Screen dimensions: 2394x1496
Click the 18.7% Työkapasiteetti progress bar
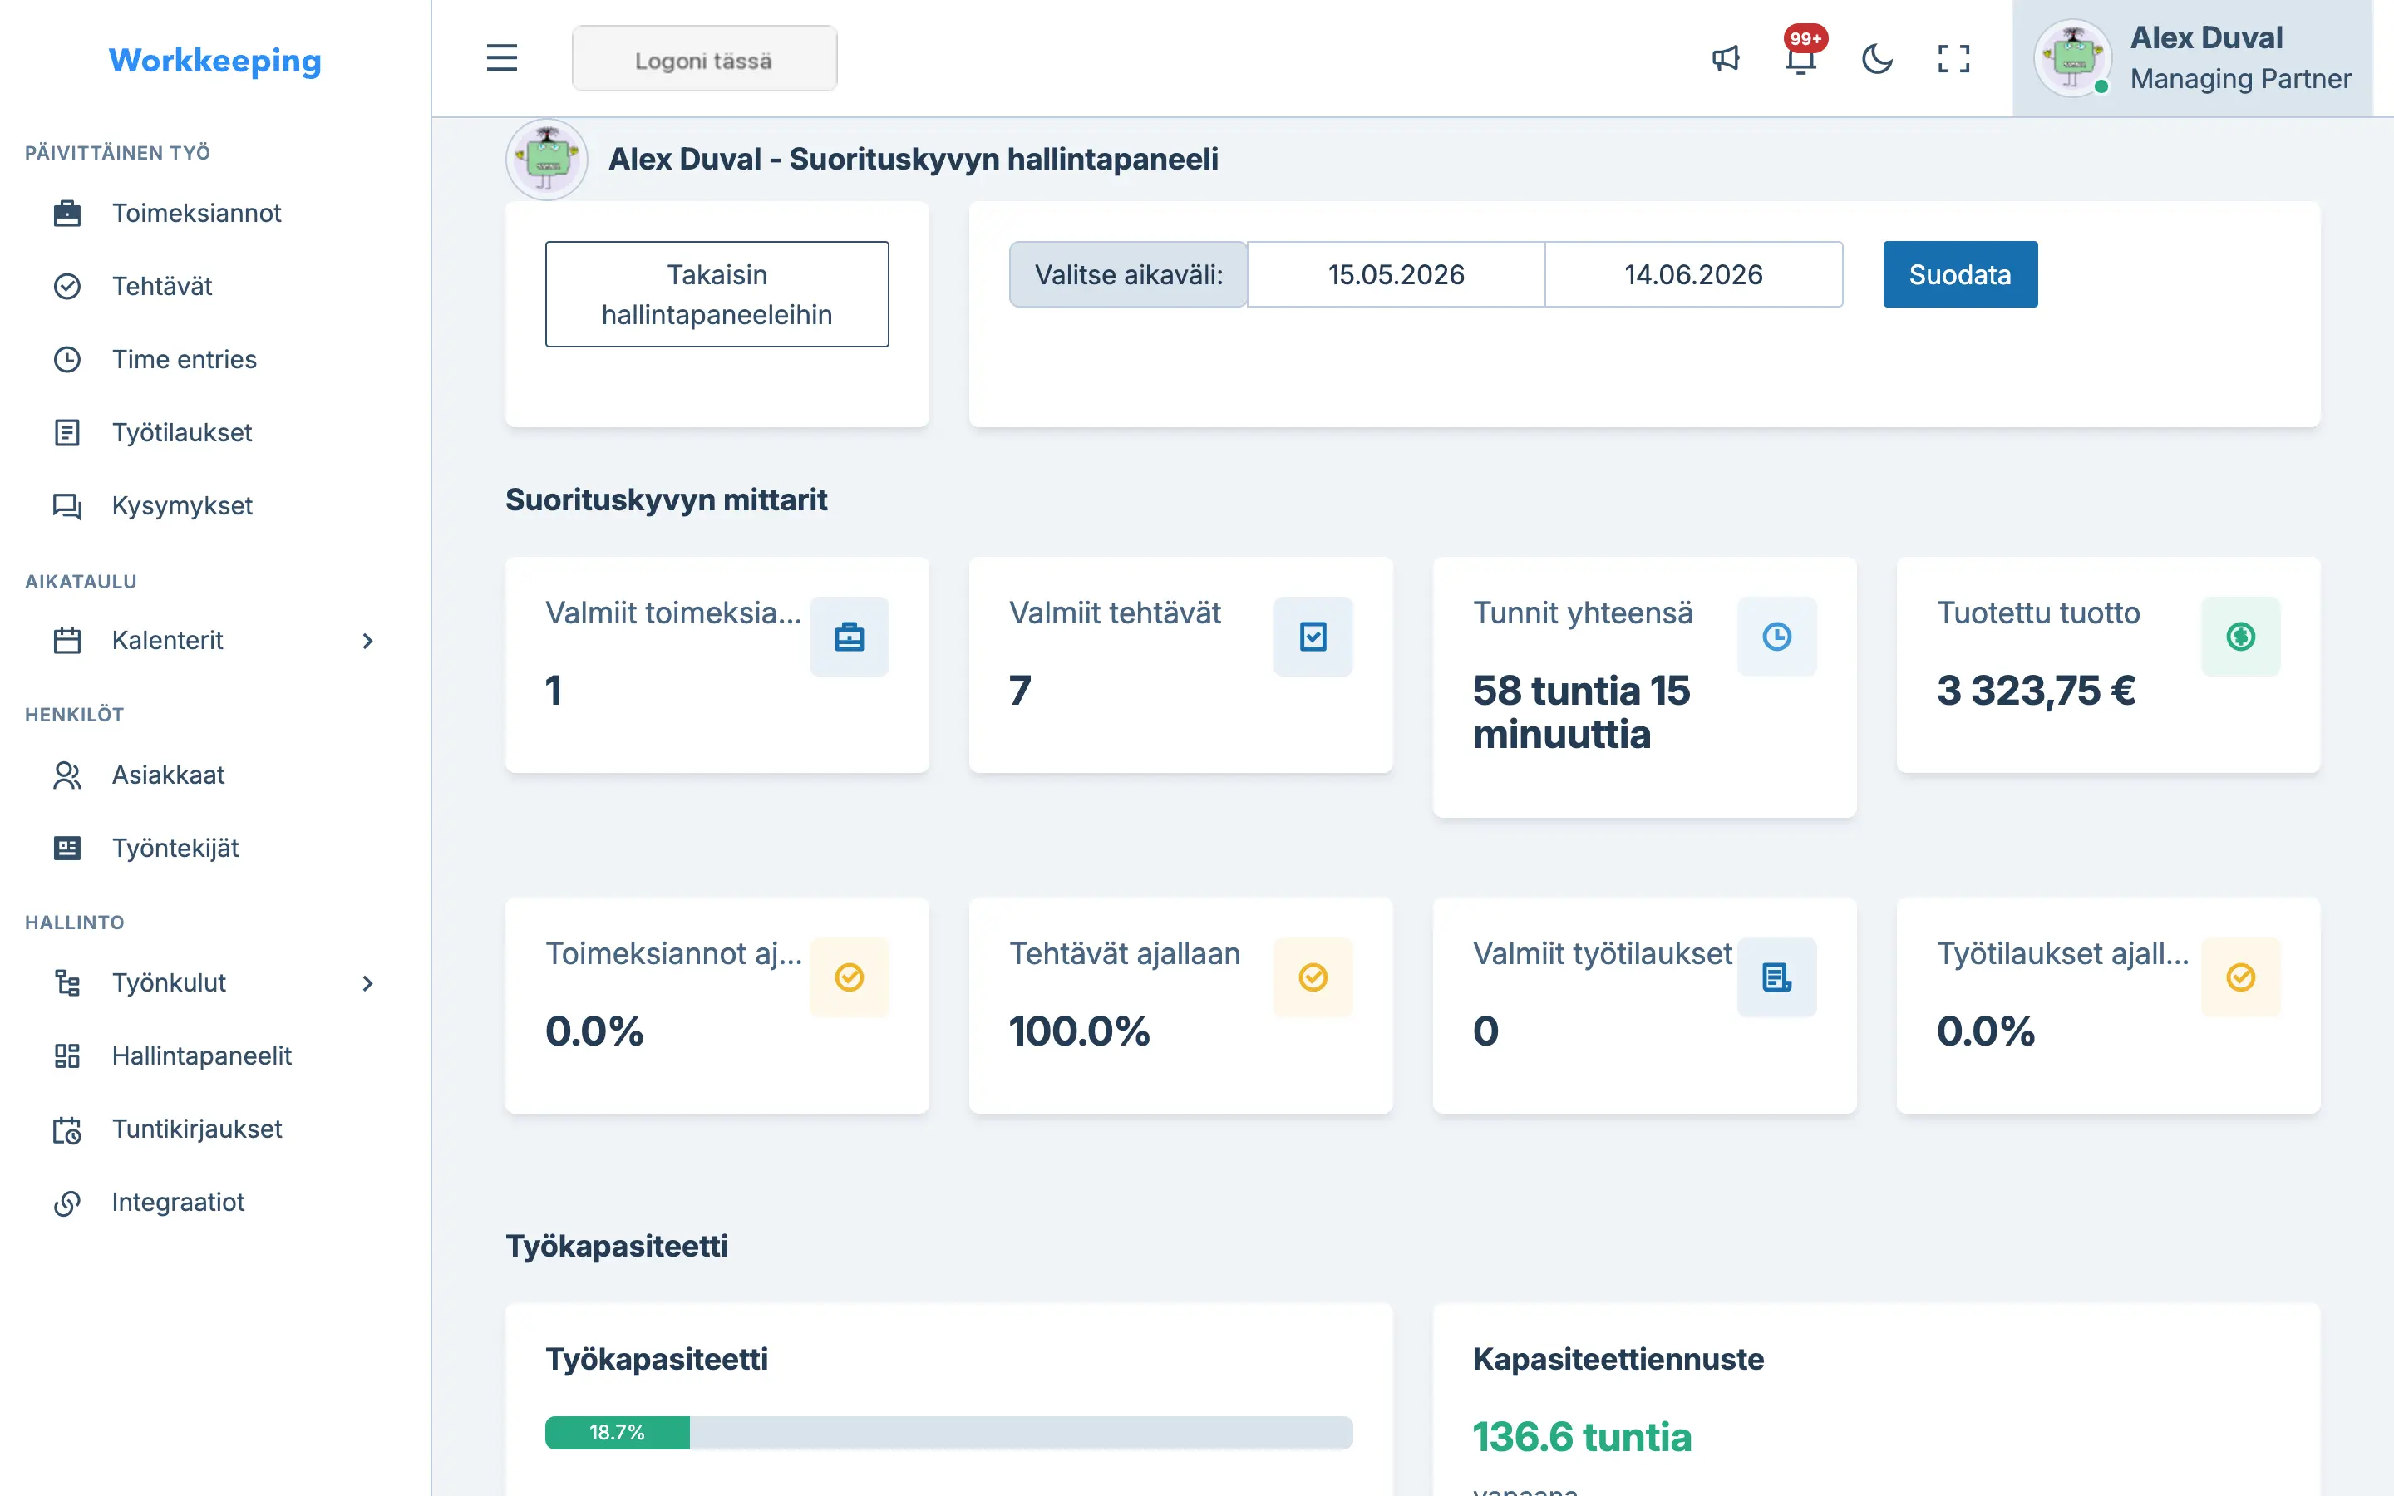click(948, 1433)
